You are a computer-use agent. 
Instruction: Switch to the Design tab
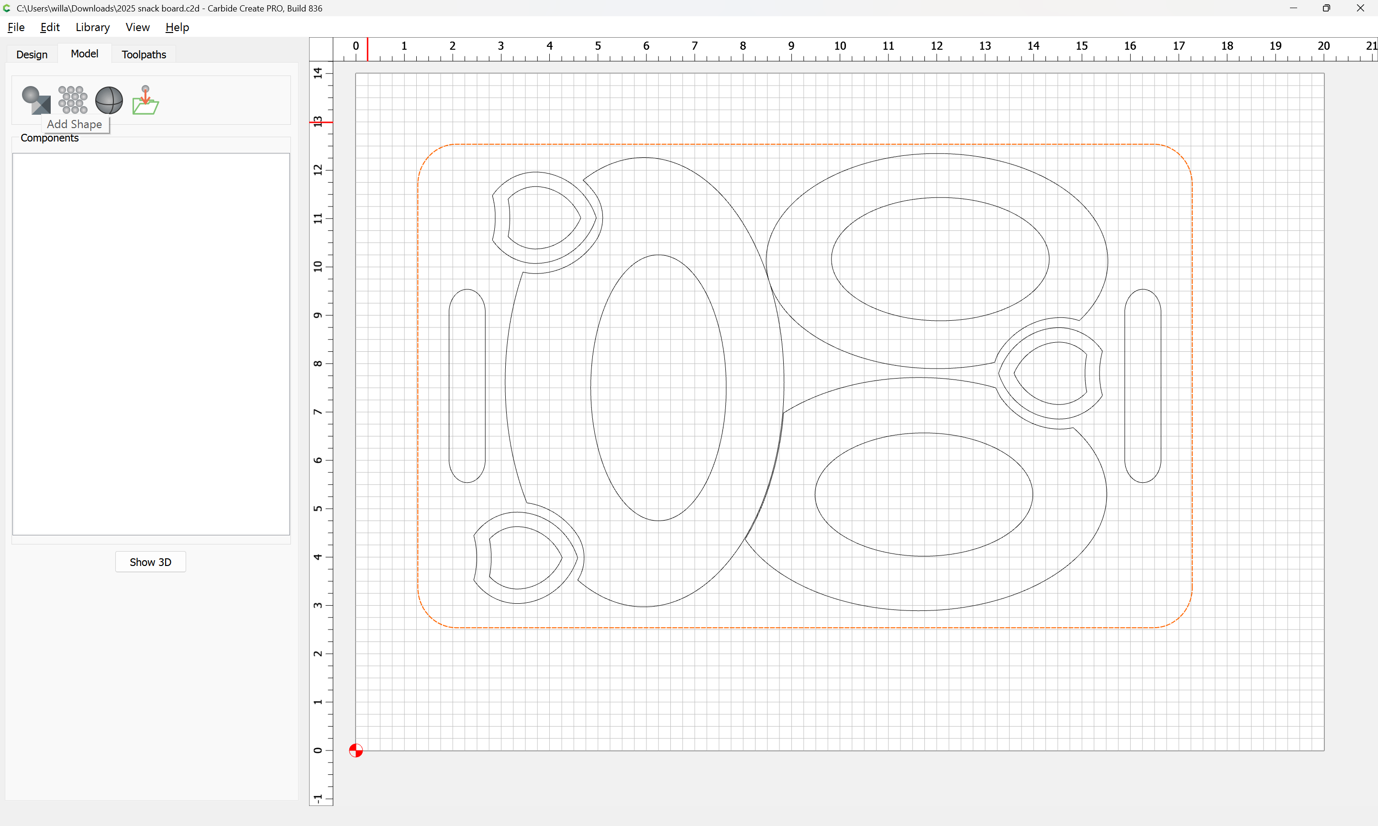(x=32, y=54)
